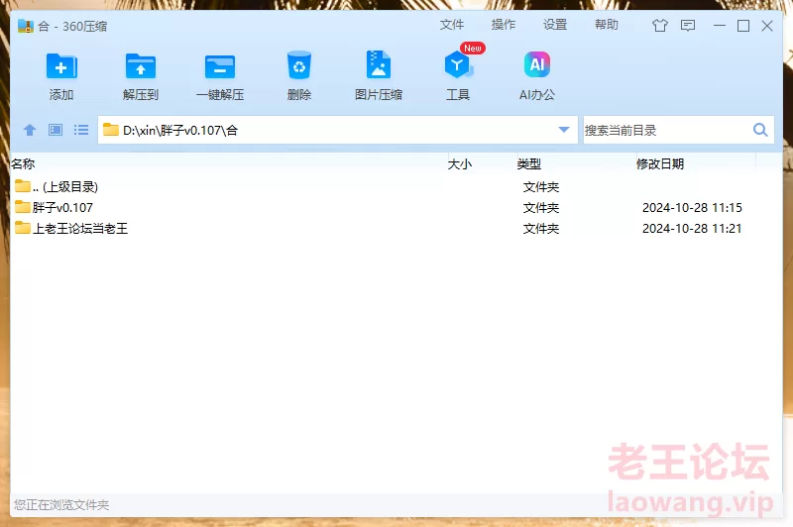Switch to thumbnail view icon
Viewport: 793px width, 527px height.
click(56, 130)
